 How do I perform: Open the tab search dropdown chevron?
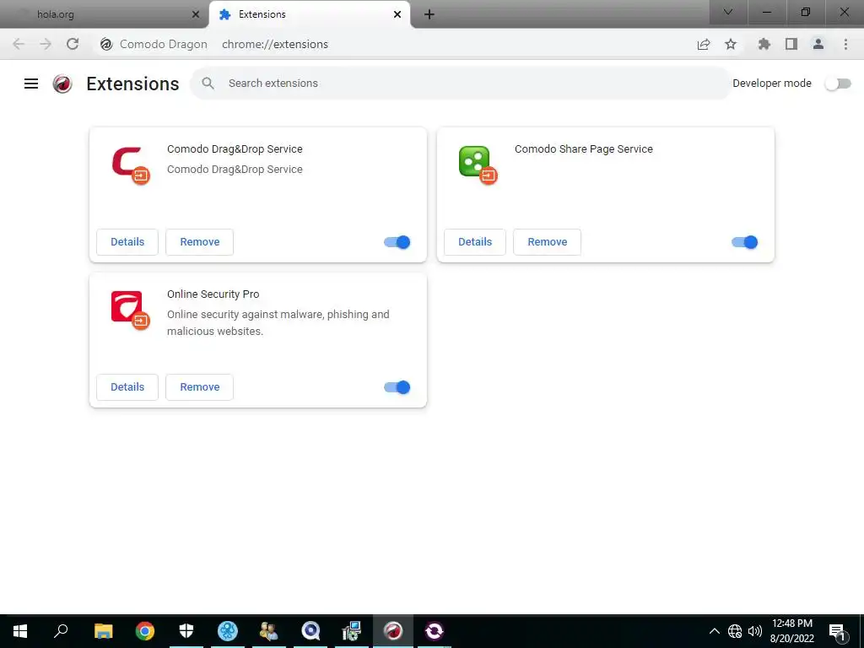point(728,12)
